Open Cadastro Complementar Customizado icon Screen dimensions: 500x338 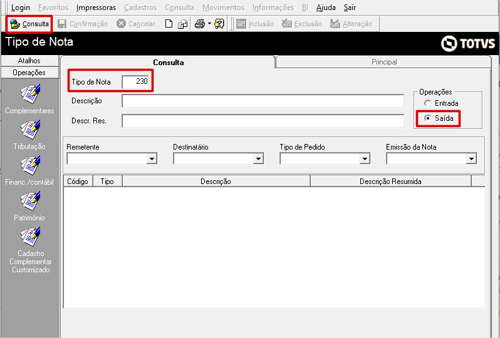coord(30,237)
